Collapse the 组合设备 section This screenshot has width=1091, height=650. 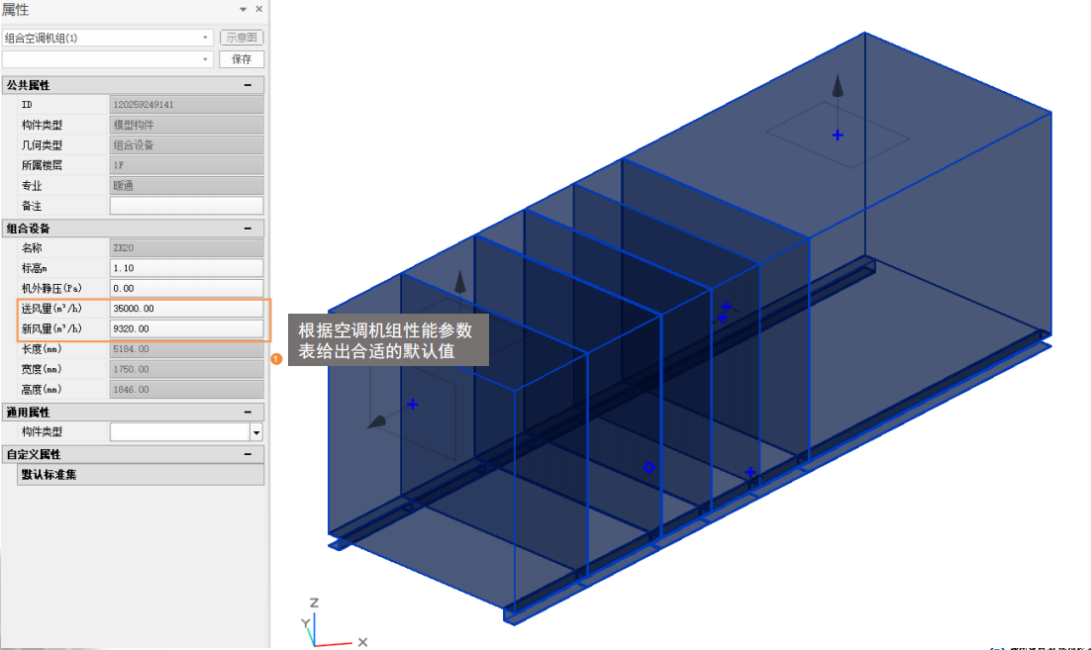click(248, 229)
